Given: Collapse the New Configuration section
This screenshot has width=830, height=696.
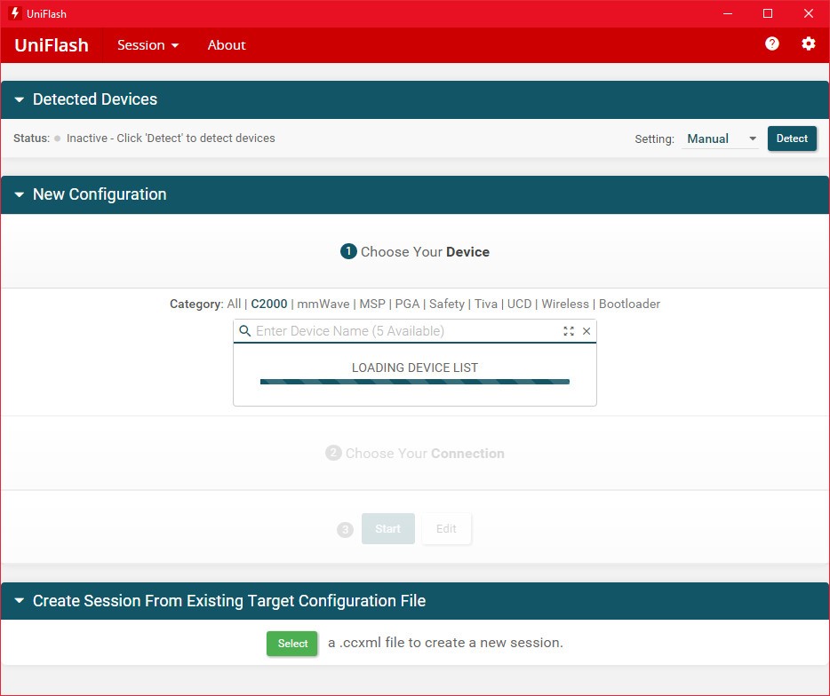Looking at the screenshot, I should pyautogui.click(x=19, y=194).
